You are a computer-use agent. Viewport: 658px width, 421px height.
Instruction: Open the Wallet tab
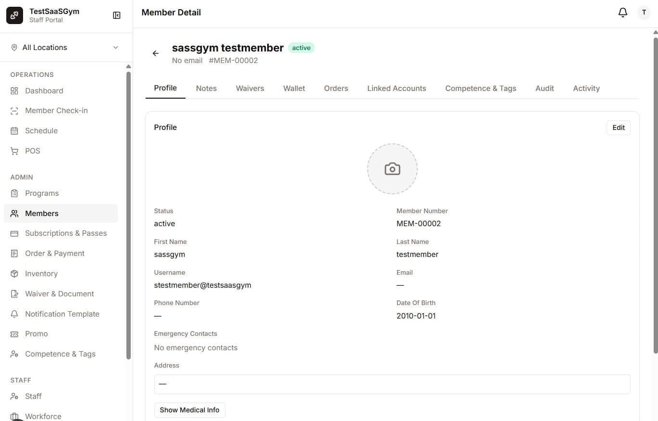[x=294, y=89]
